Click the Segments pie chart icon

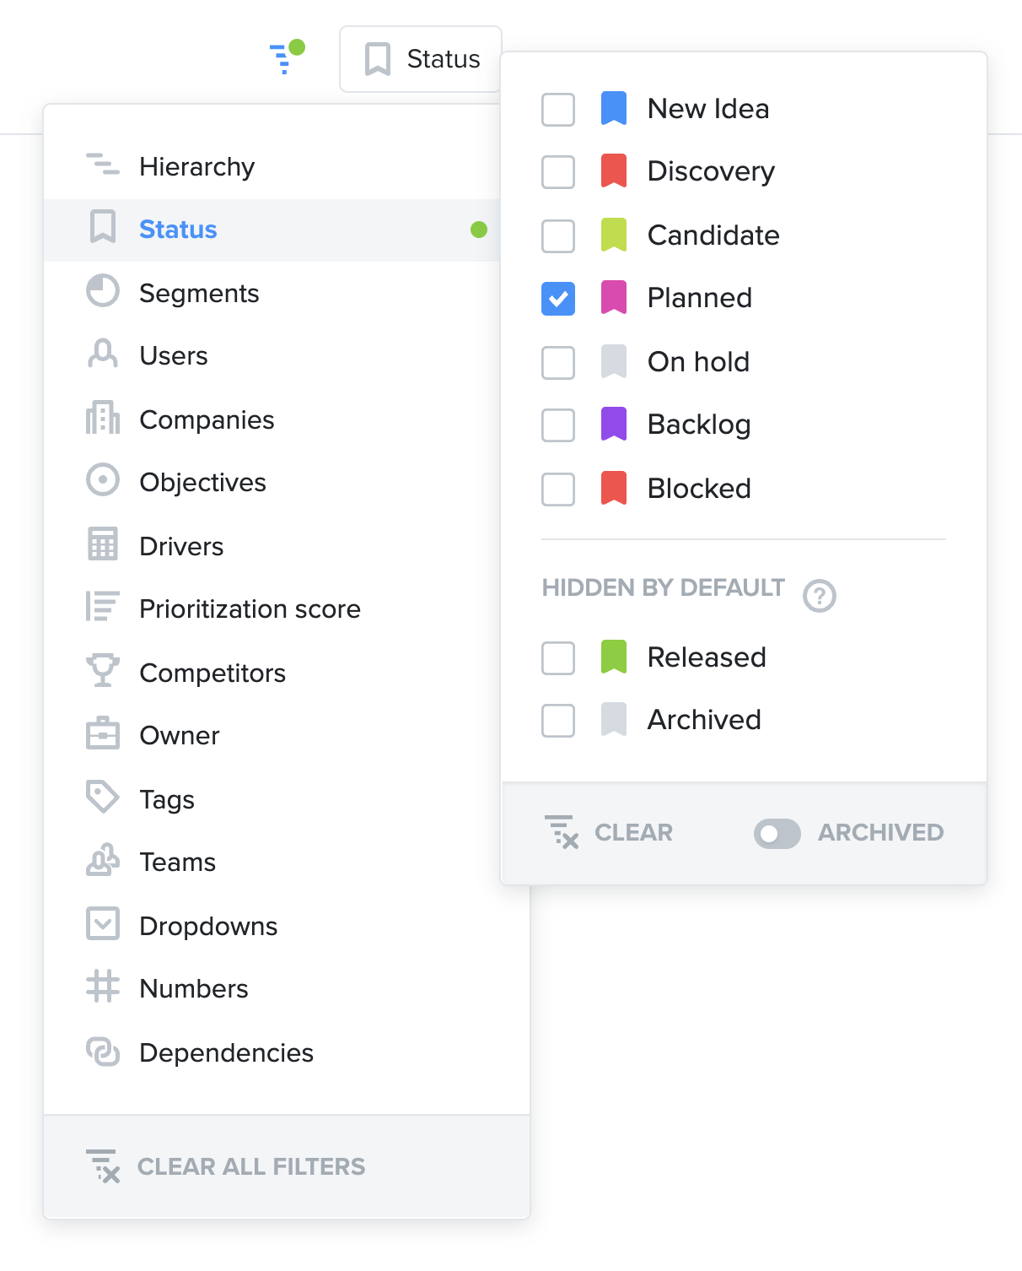(103, 291)
